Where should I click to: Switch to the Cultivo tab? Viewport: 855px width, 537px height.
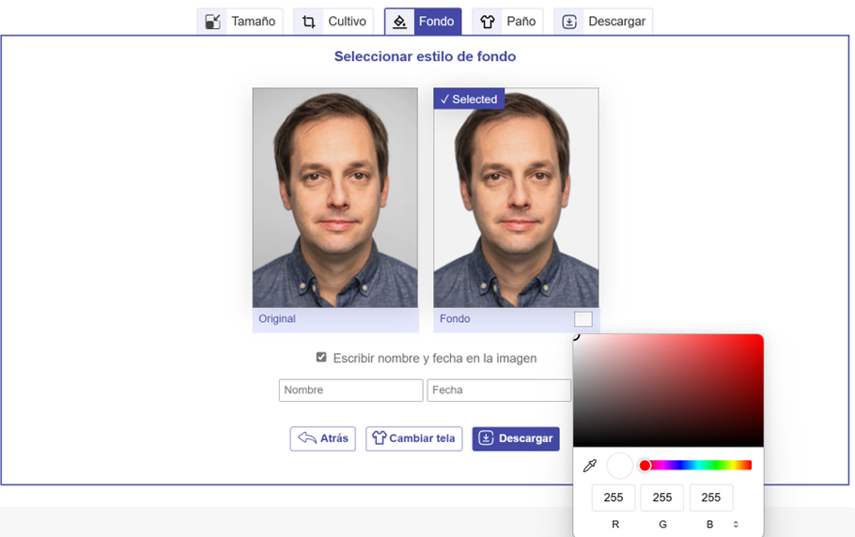pyautogui.click(x=334, y=22)
